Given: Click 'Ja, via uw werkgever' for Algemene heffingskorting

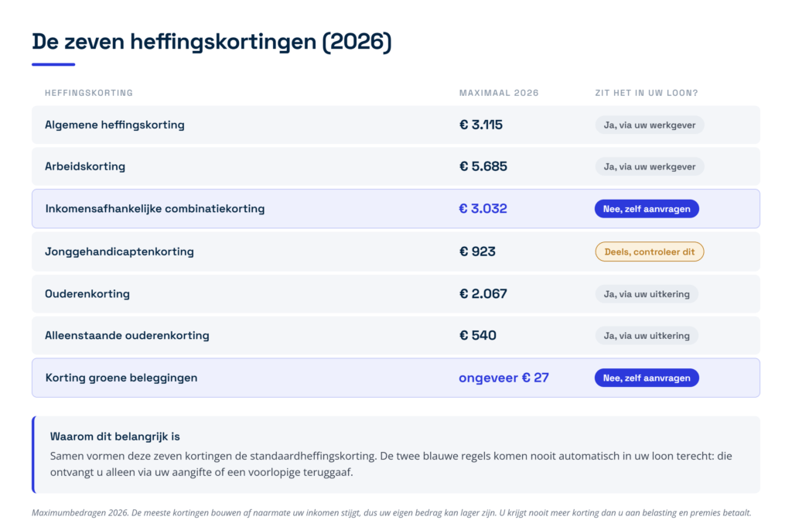Looking at the screenshot, I should pyautogui.click(x=650, y=125).
